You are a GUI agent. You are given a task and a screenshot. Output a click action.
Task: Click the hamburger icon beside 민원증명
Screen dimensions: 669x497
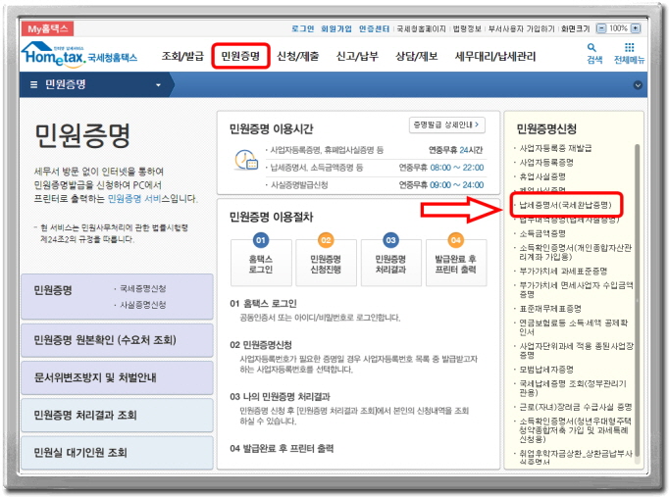pyautogui.click(x=33, y=85)
